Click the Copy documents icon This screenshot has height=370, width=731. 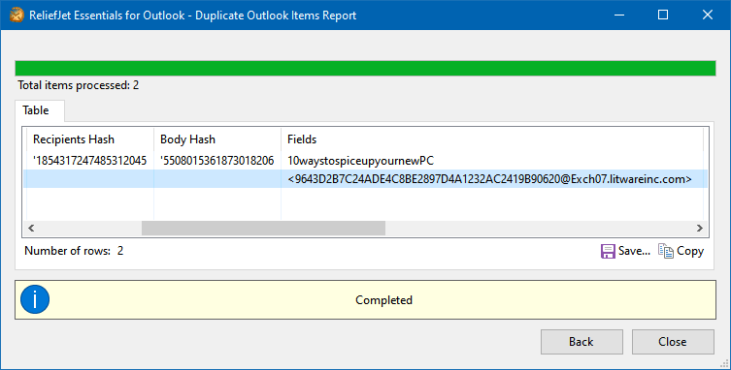pos(666,251)
